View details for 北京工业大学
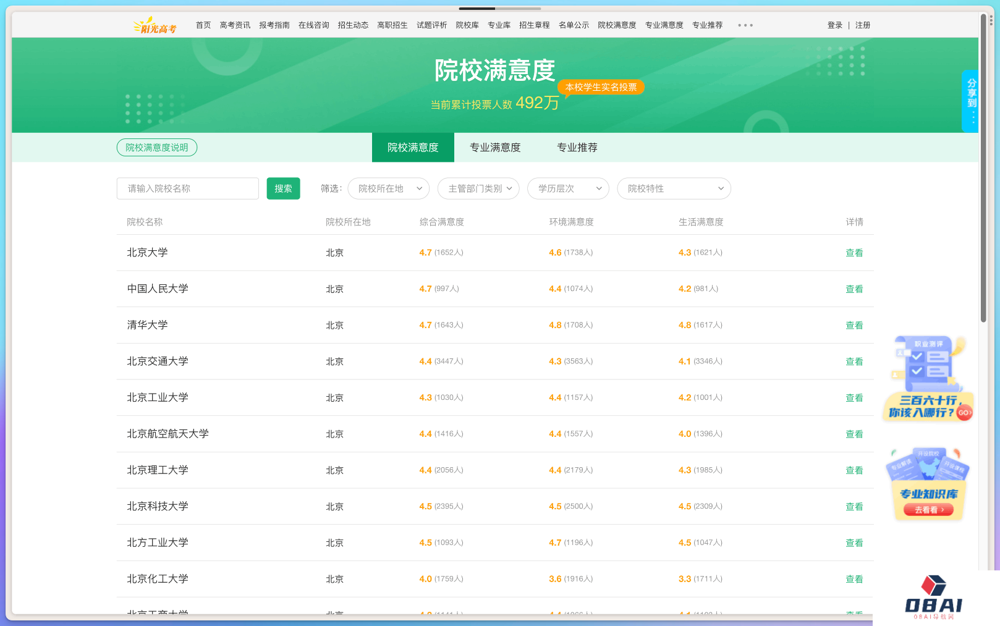 click(x=854, y=398)
